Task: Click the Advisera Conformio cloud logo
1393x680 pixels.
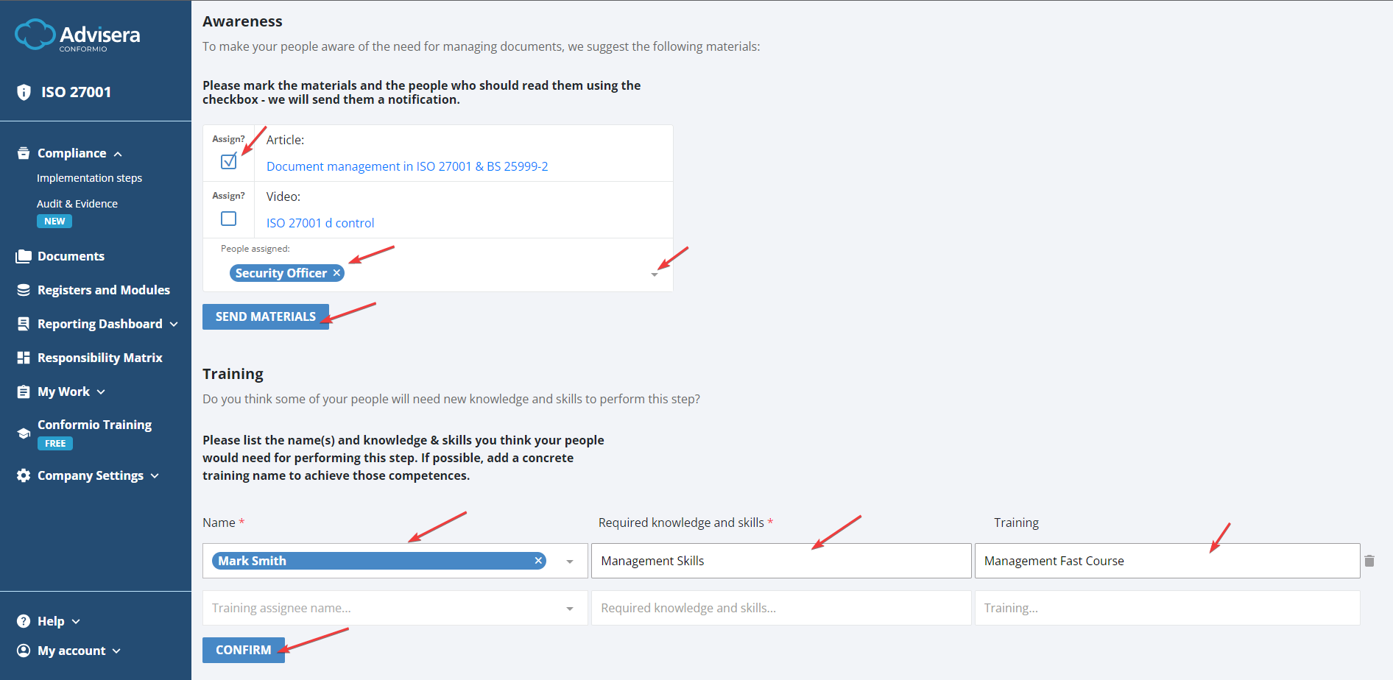Action: click(35, 35)
